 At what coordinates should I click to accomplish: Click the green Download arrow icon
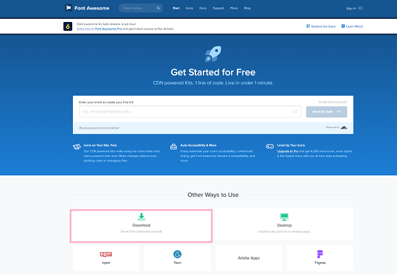pyautogui.click(x=141, y=217)
